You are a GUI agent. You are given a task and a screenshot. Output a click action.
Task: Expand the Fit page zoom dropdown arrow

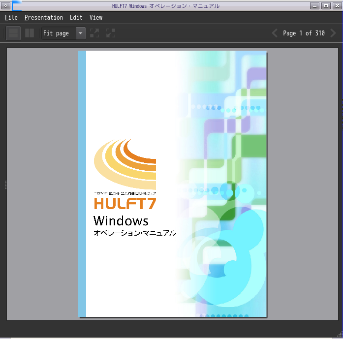tap(81, 33)
